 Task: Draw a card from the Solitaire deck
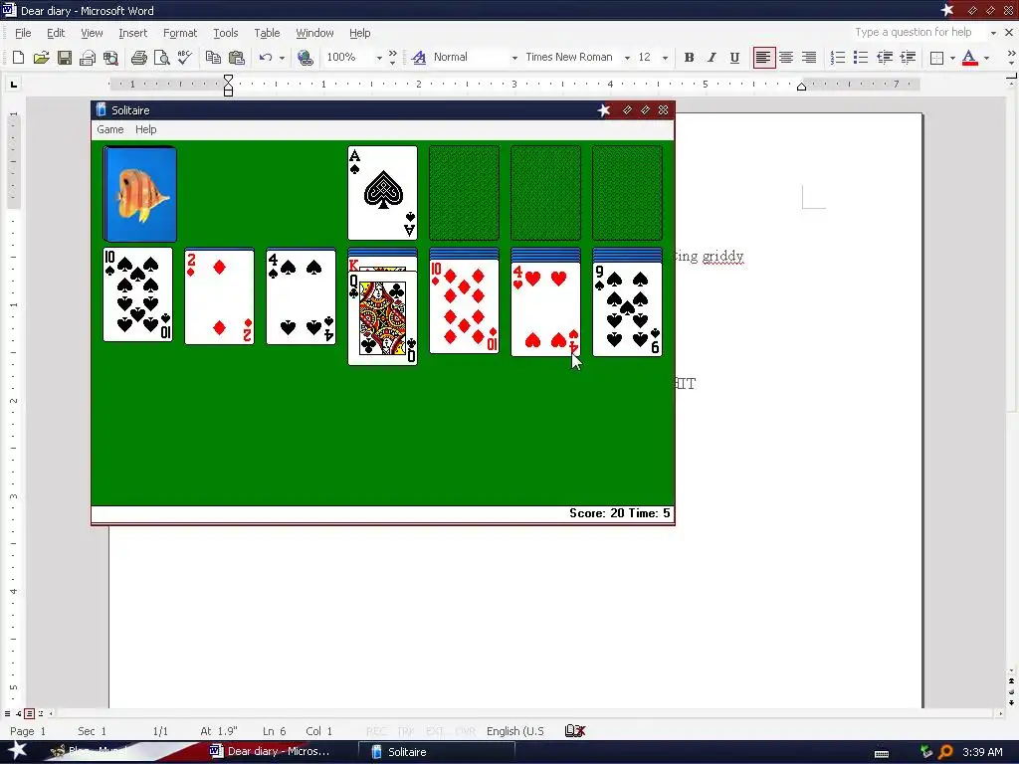pyautogui.click(x=139, y=194)
